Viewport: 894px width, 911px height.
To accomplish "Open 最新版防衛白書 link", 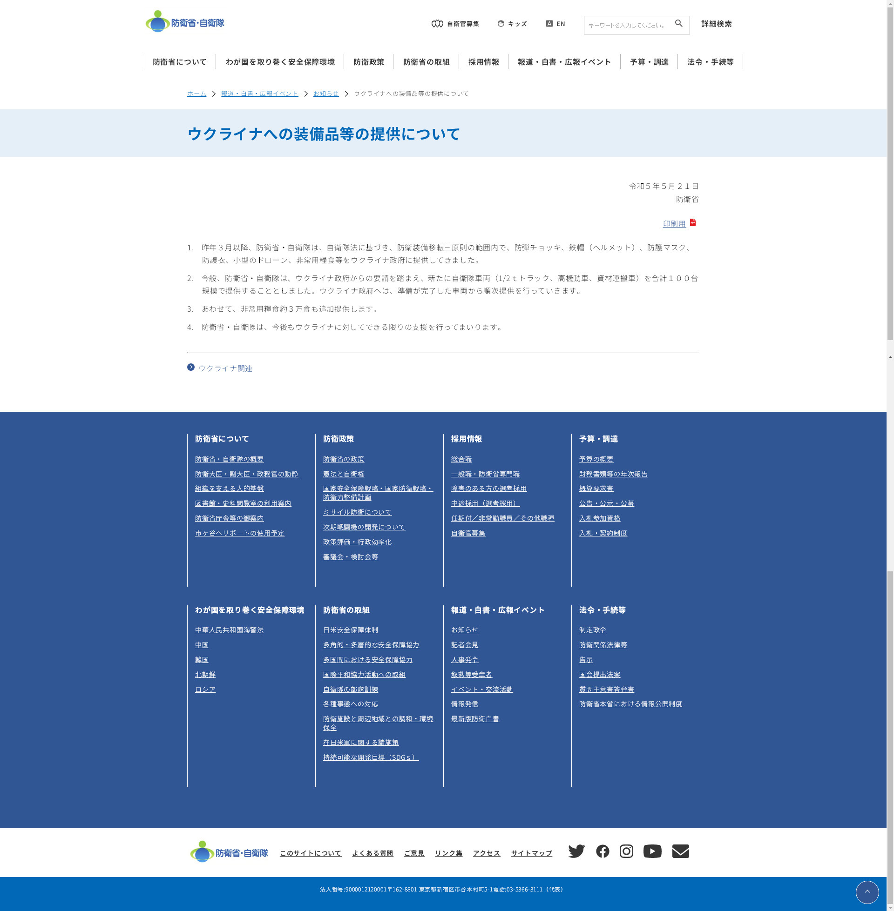I will coord(474,719).
